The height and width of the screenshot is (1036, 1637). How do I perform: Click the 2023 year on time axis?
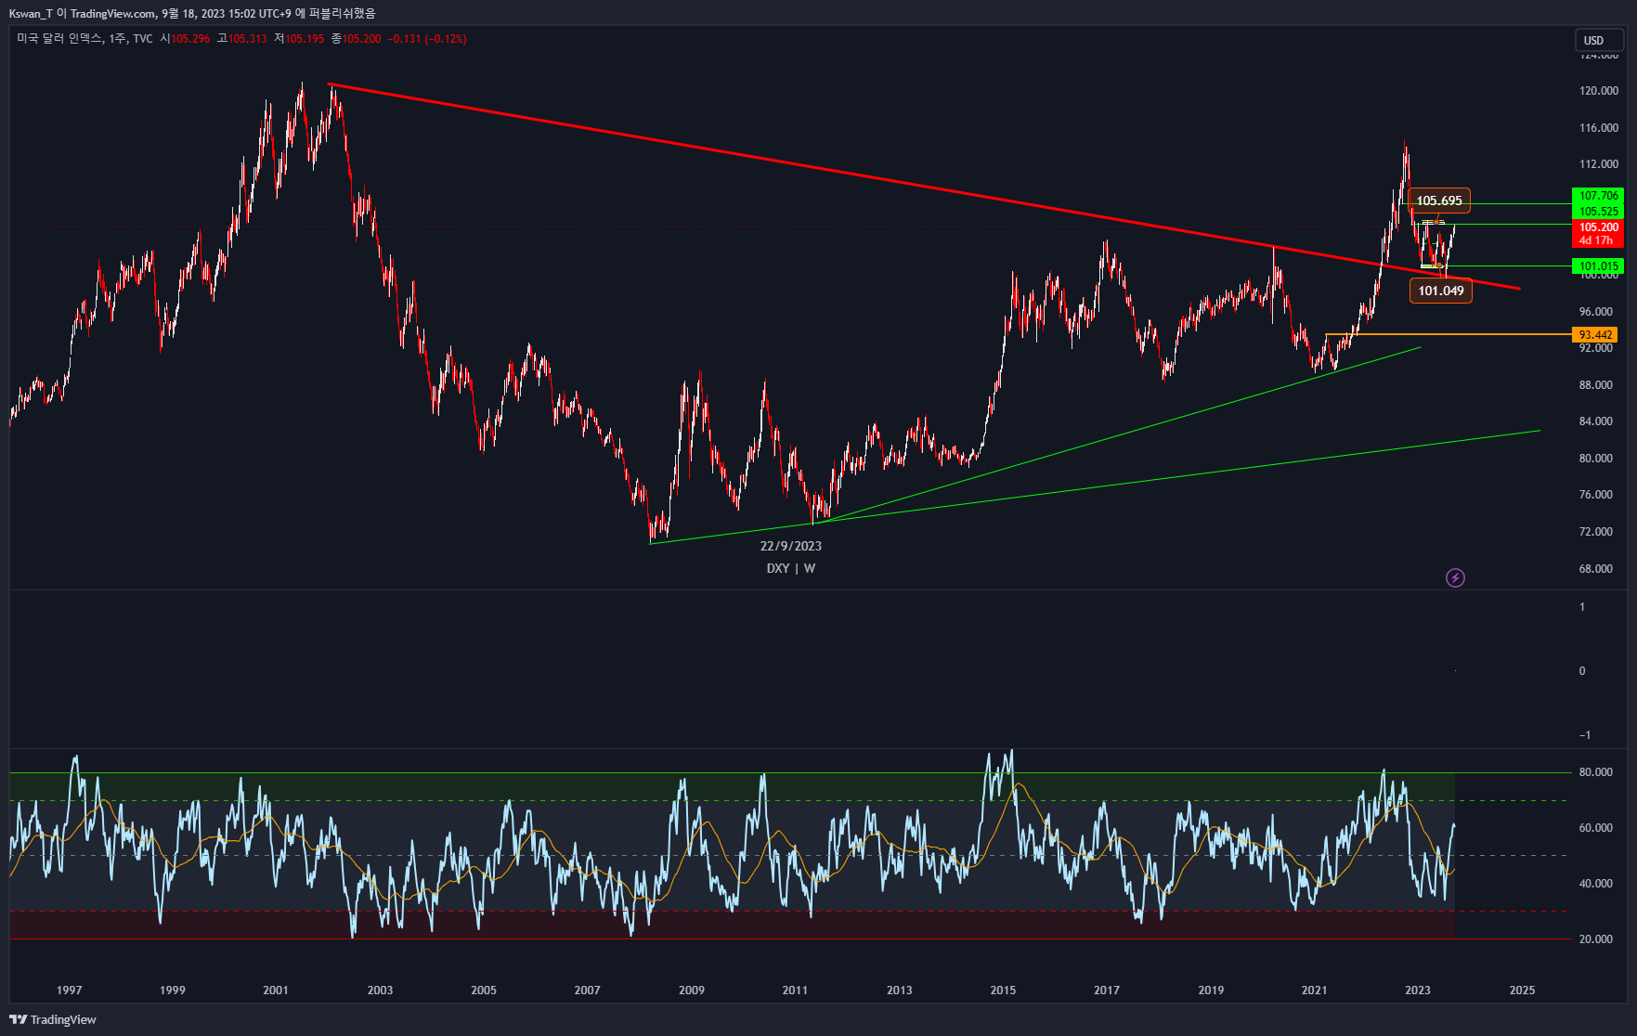[1418, 990]
